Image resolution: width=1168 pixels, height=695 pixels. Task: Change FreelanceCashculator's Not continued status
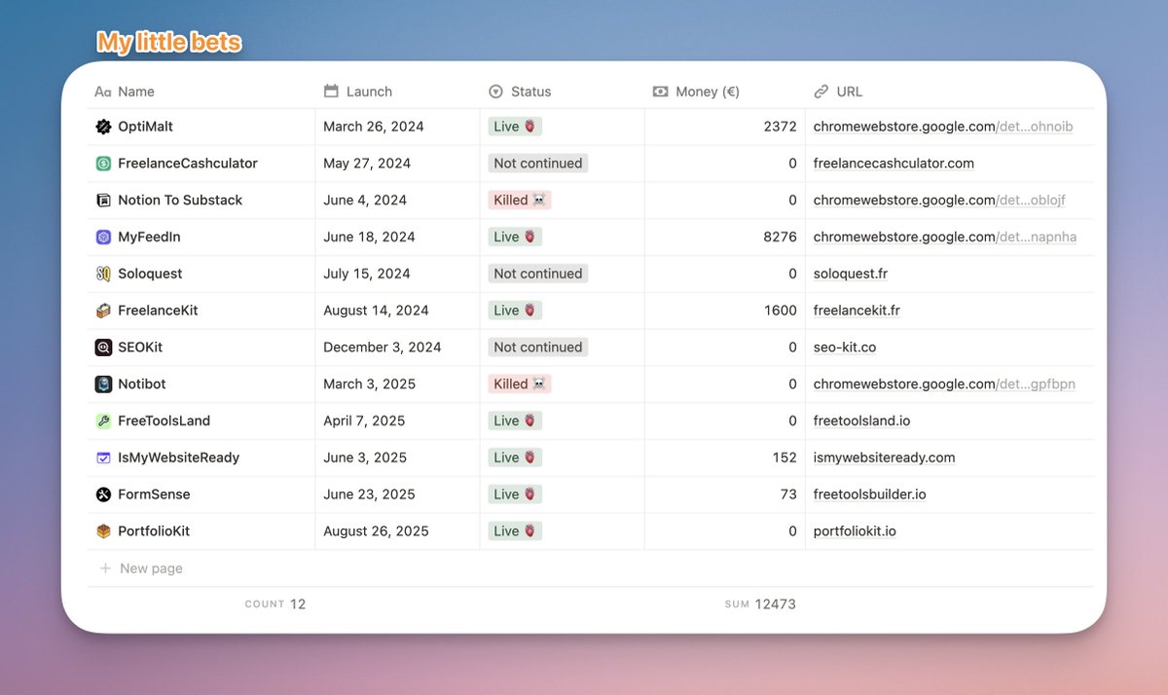pyautogui.click(x=538, y=164)
